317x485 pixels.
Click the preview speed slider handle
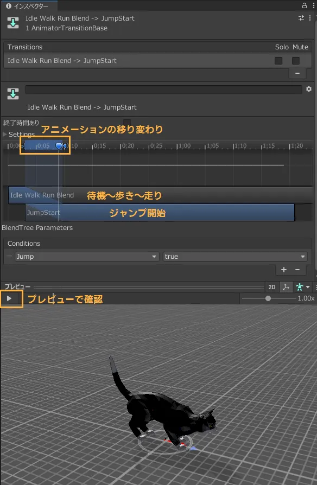click(268, 298)
